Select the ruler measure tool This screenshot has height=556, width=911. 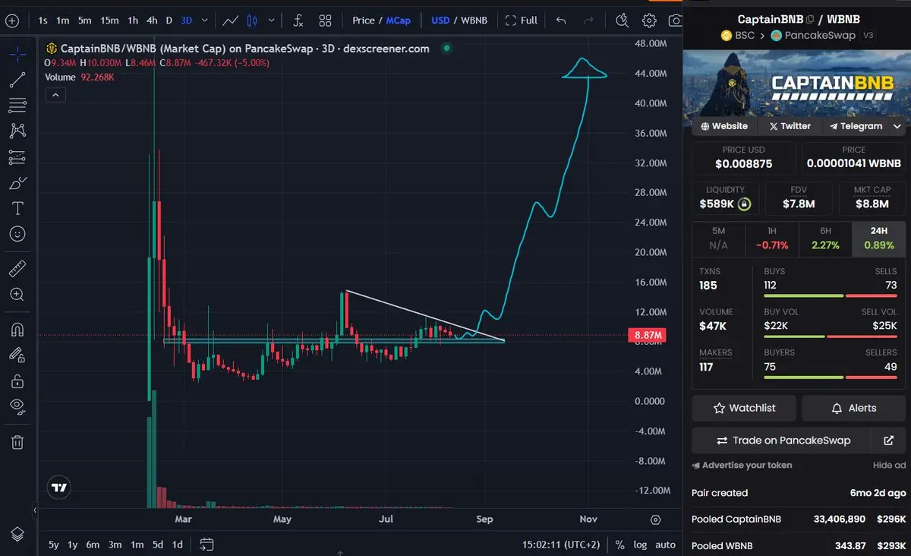click(17, 268)
